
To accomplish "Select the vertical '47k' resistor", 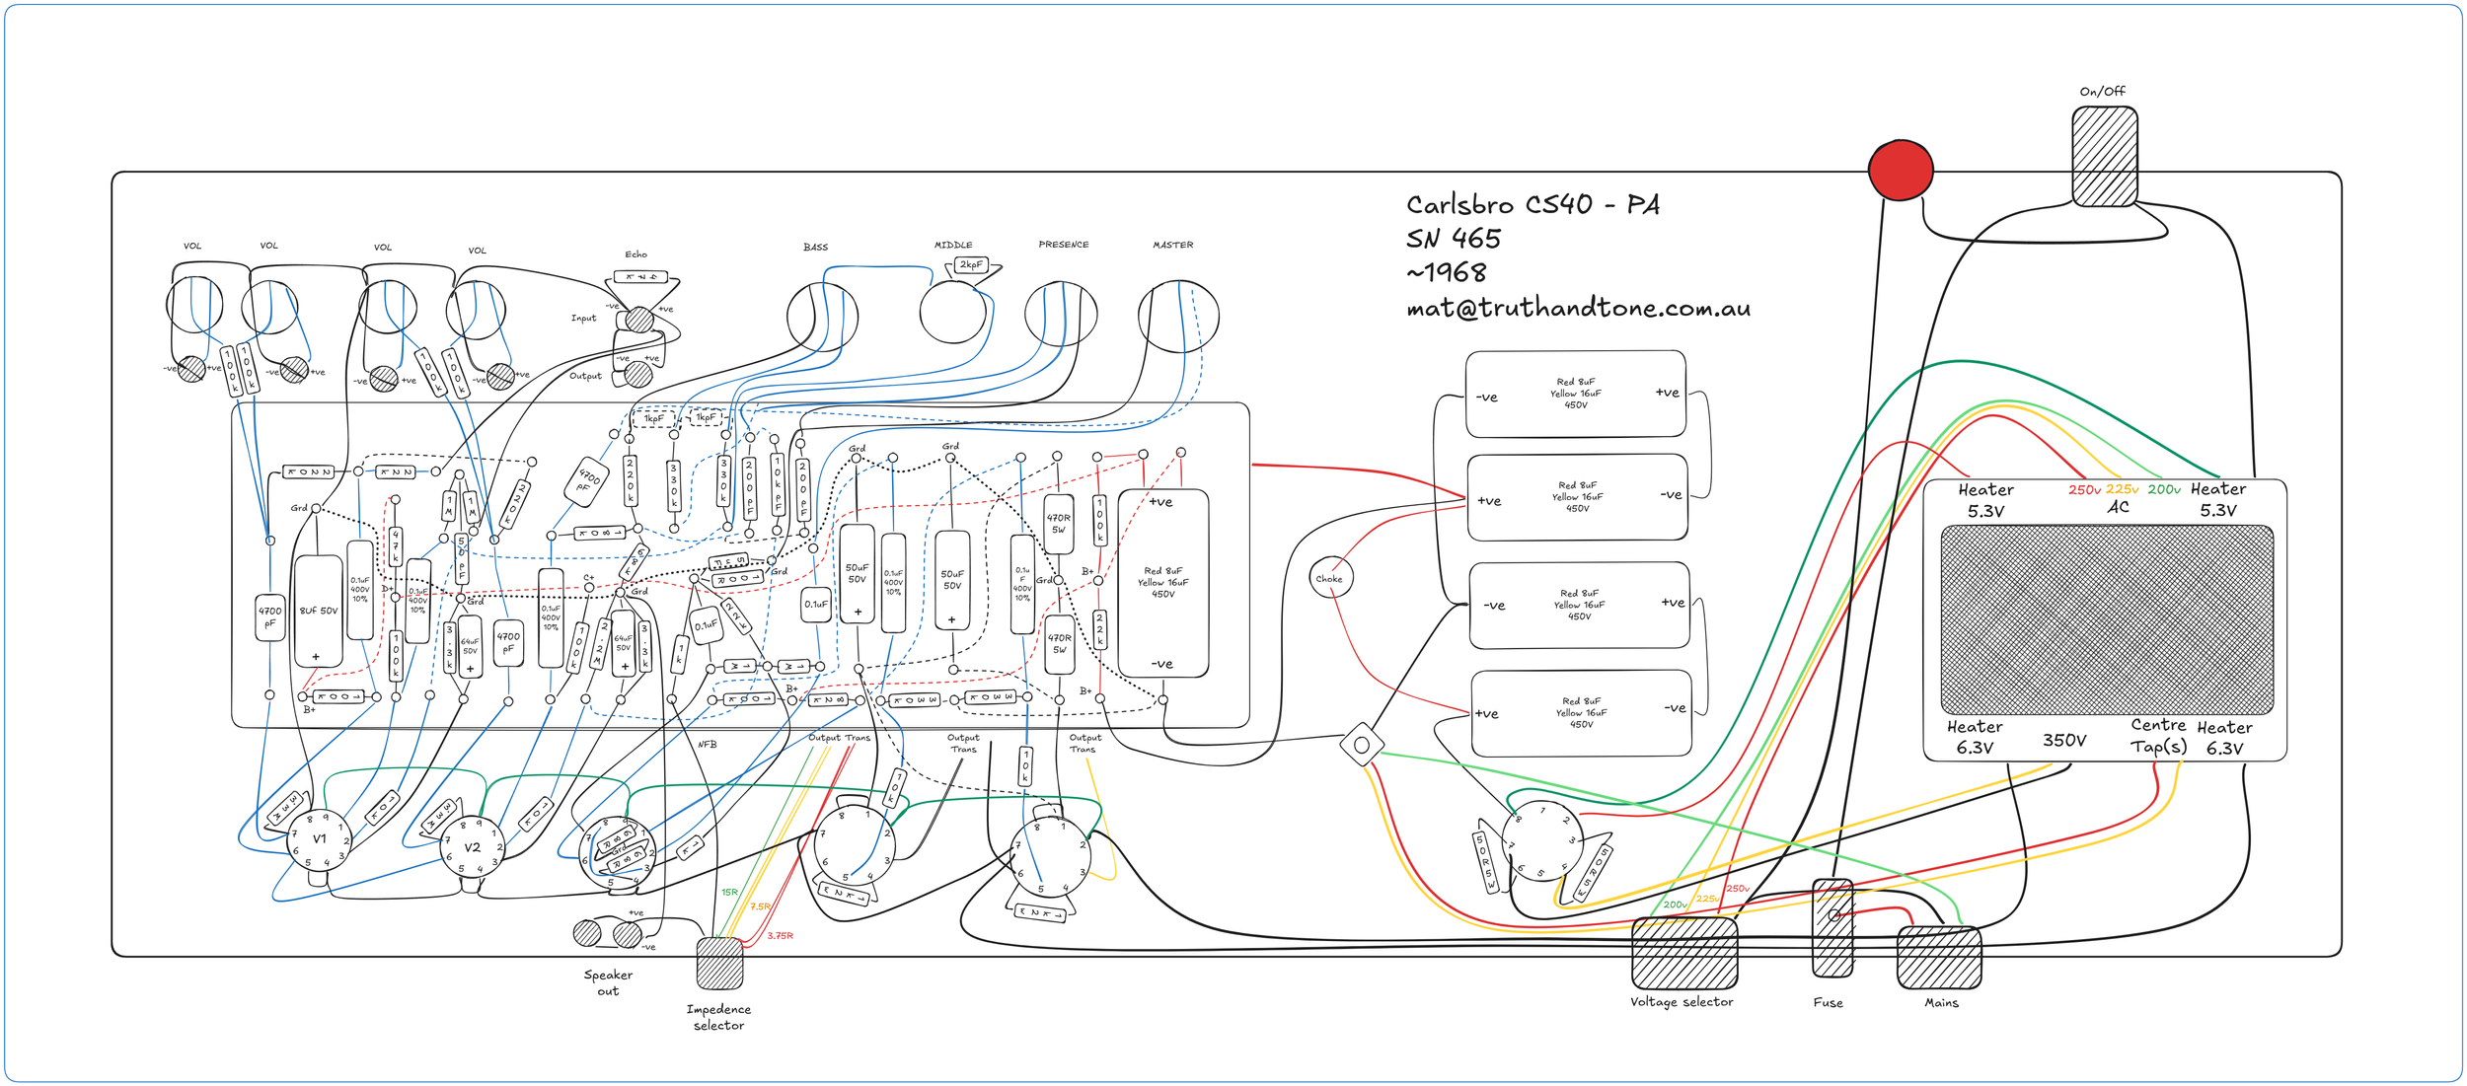I will (395, 545).
